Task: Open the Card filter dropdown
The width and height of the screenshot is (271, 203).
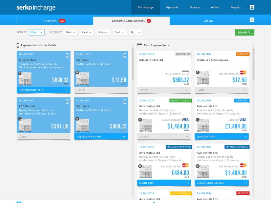Action: point(119,32)
